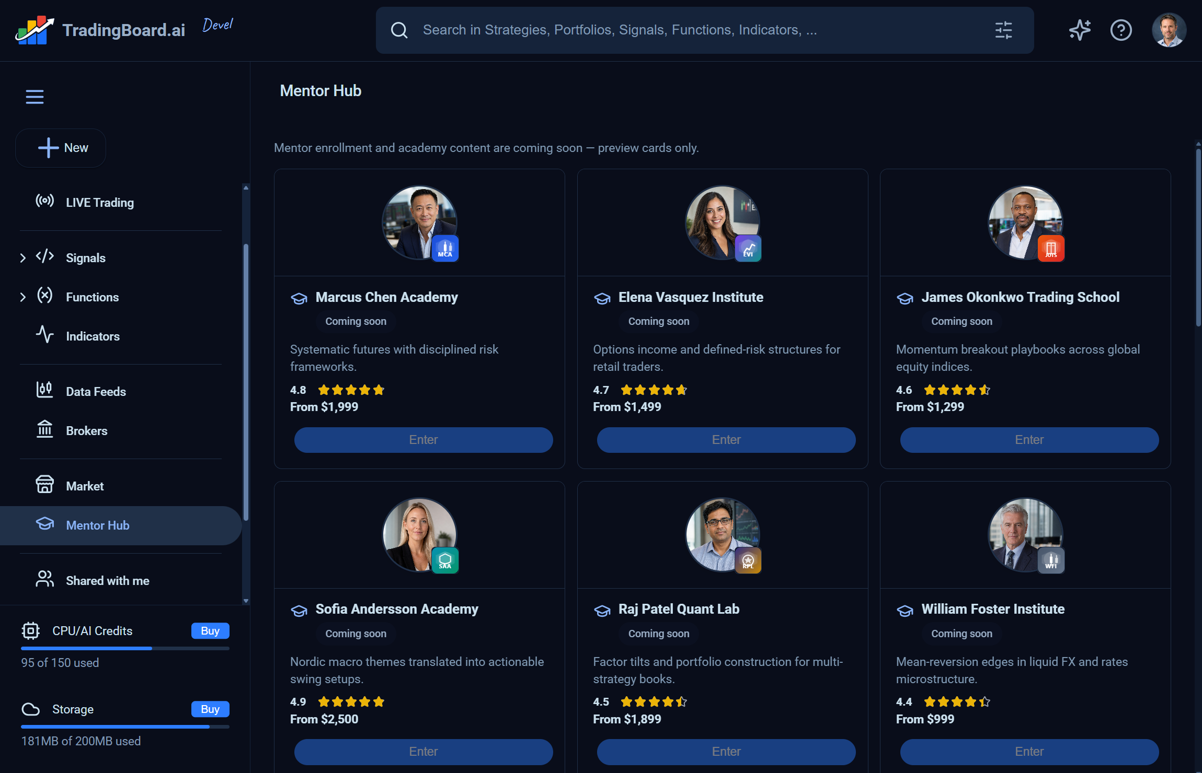Click Sofia Andersson profile photo
This screenshot has height=773, width=1202.
coord(419,534)
